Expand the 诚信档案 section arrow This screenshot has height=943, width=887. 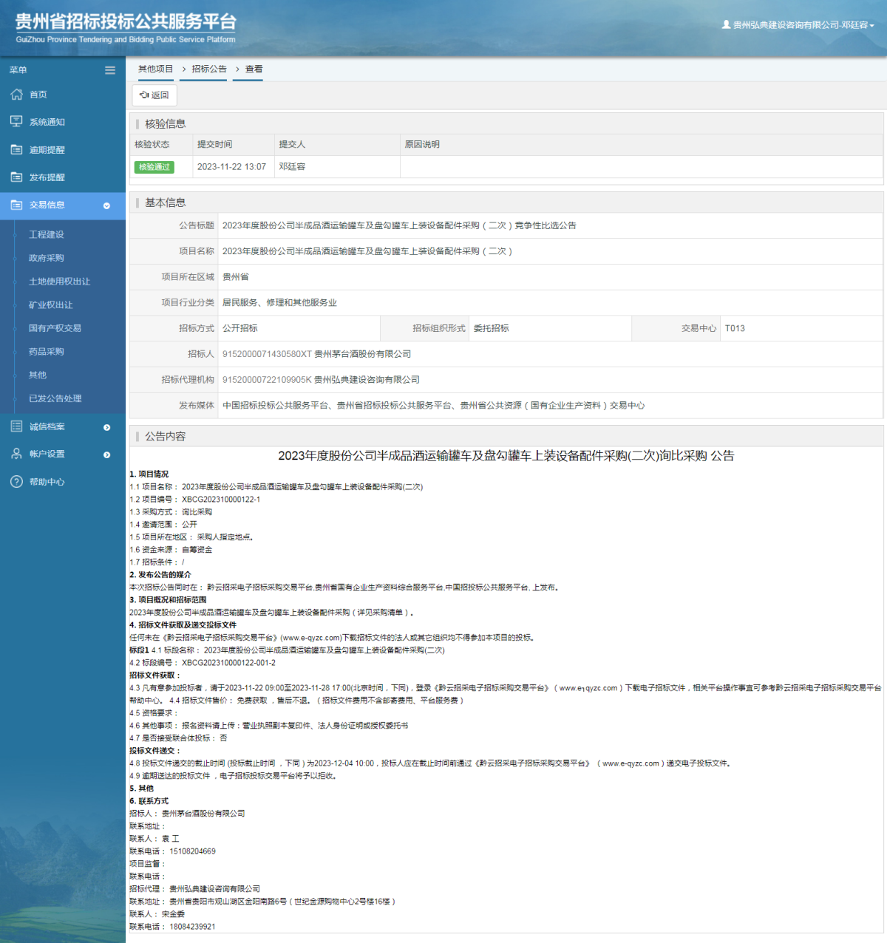point(107,427)
